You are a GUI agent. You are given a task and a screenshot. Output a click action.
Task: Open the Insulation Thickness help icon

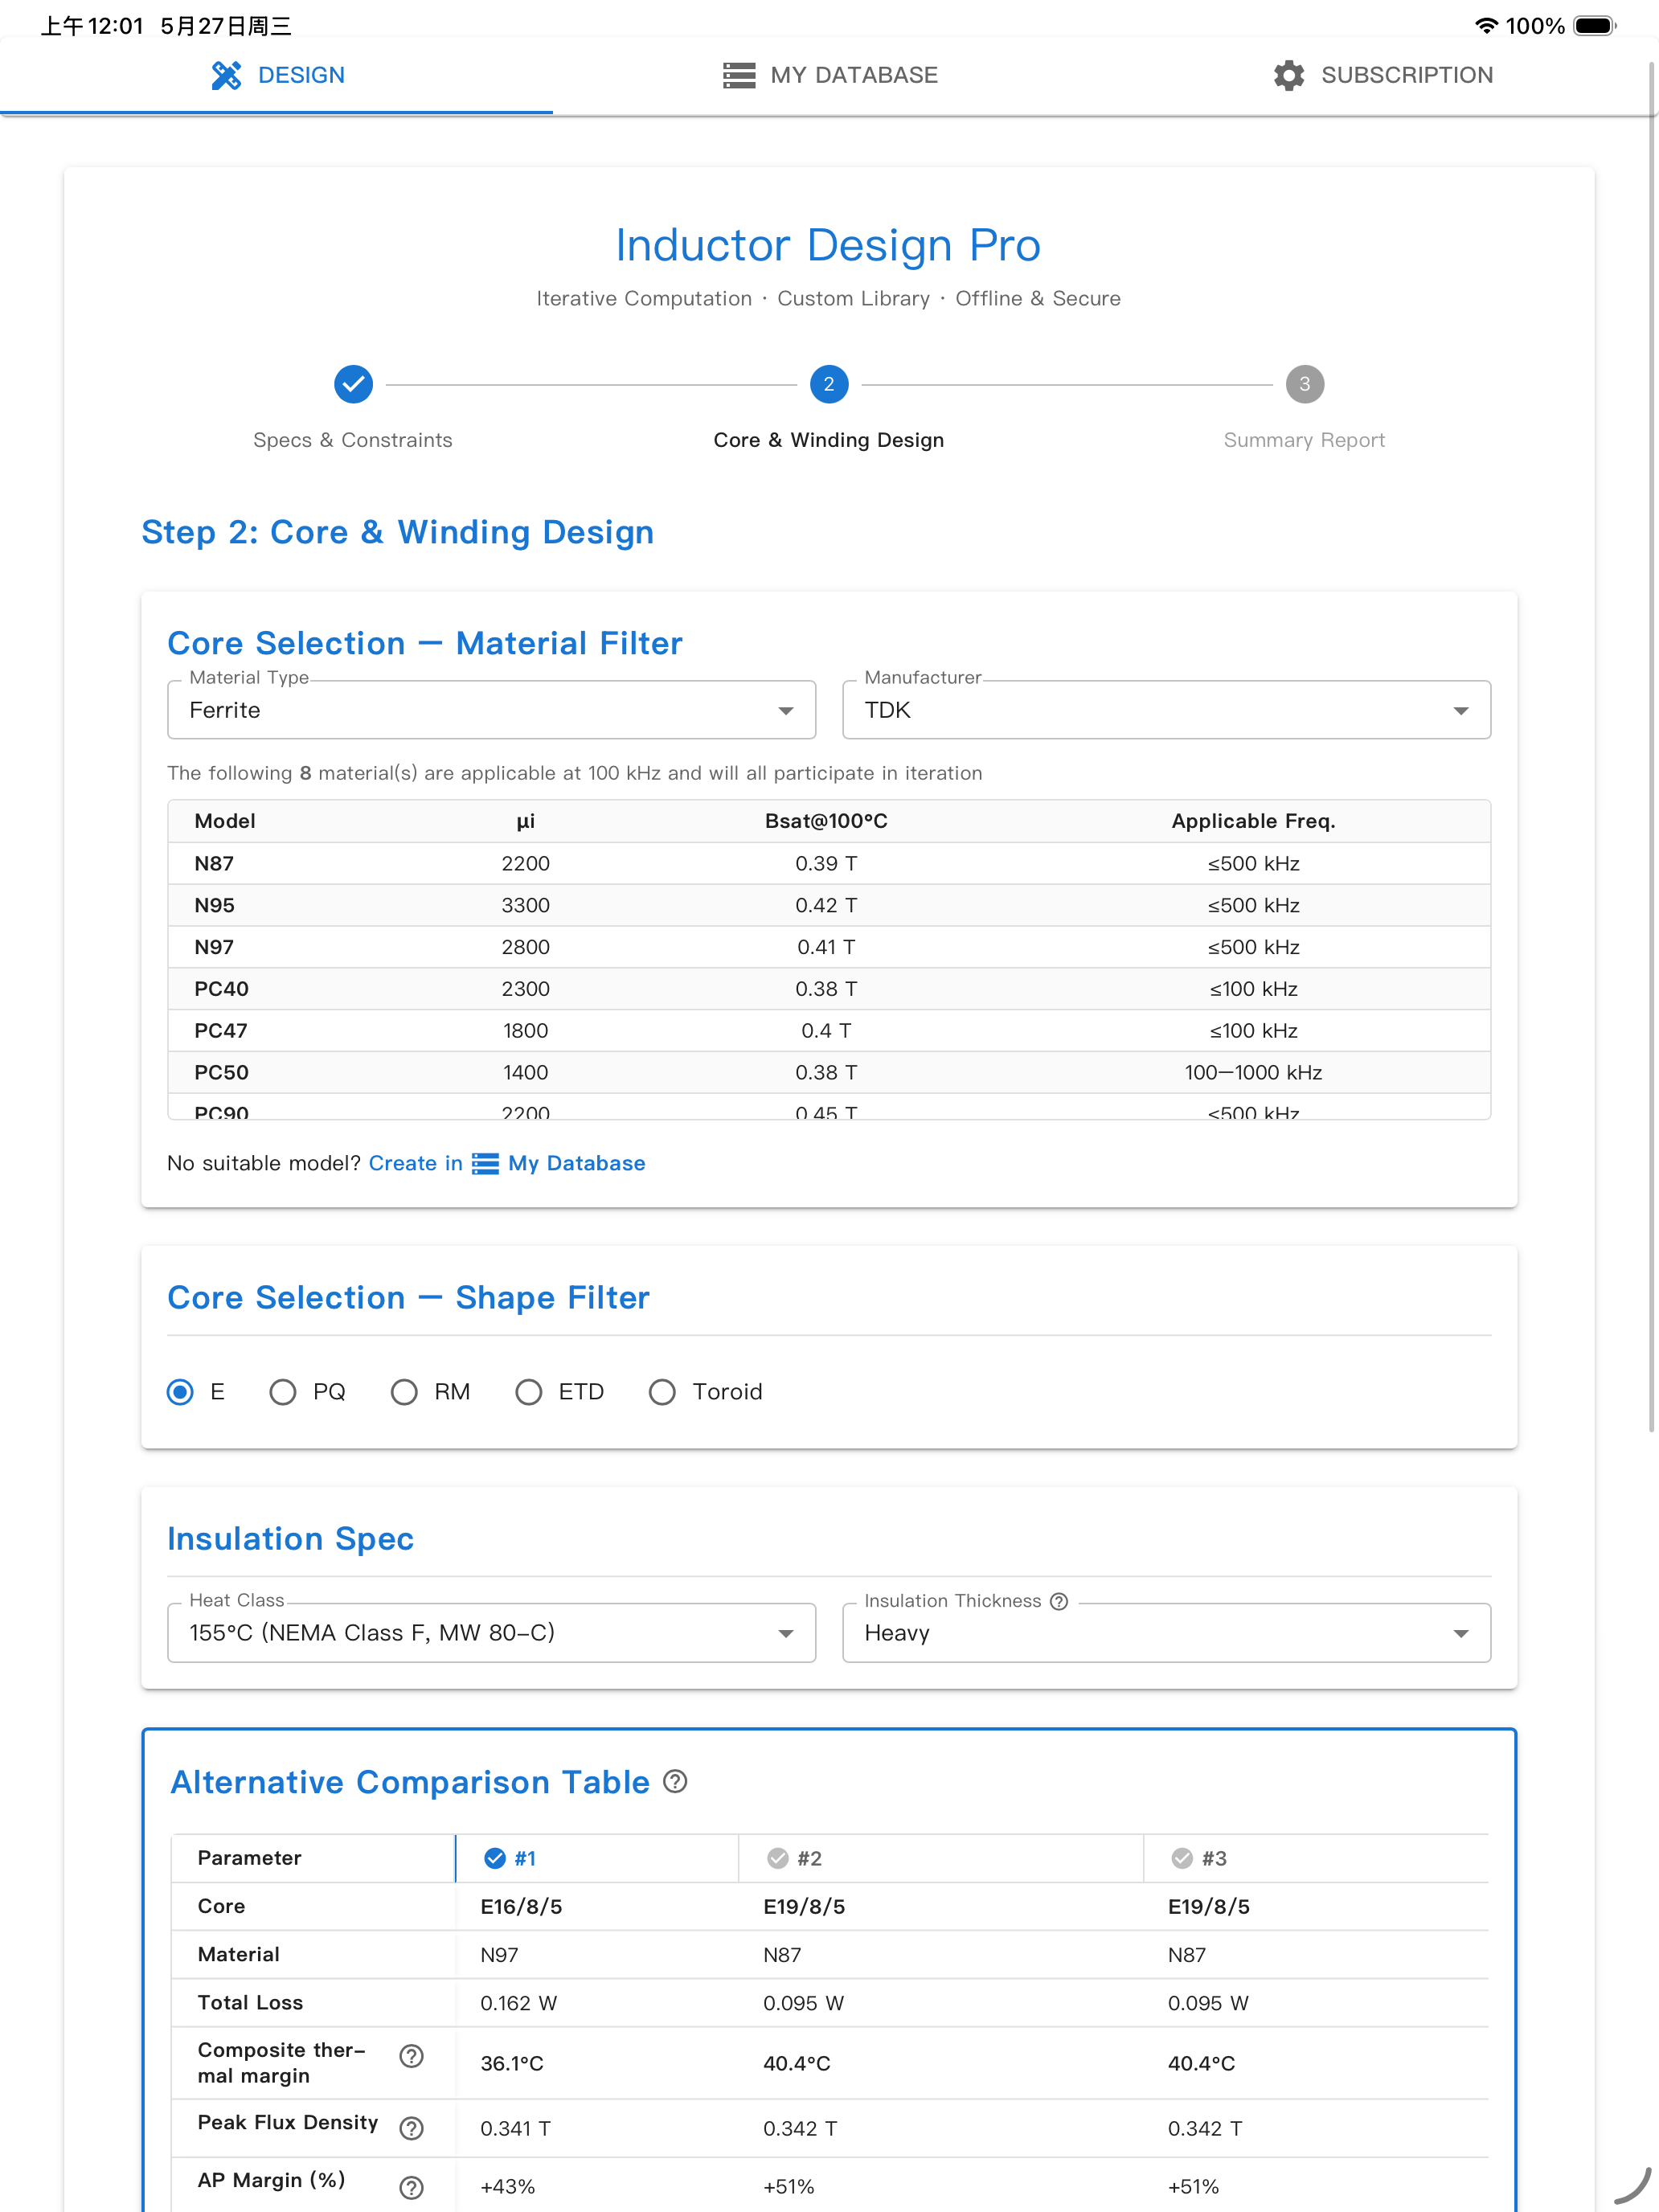click(x=1059, y=1601)
